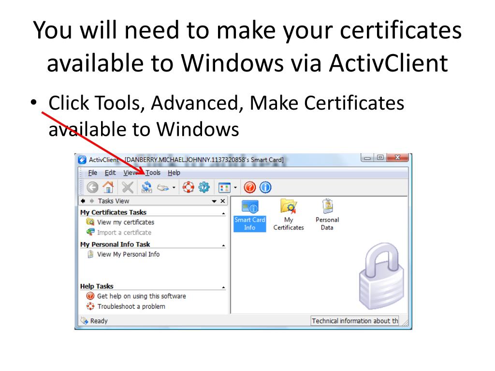This screenshot has width=495, height=371.
Task: Click Import a certificate link
Action: coord(124,232)
